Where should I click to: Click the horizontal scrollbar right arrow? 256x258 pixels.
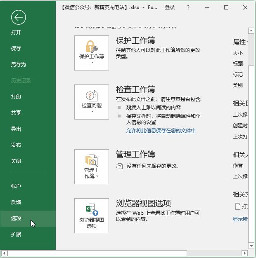[x=244, y=253]
